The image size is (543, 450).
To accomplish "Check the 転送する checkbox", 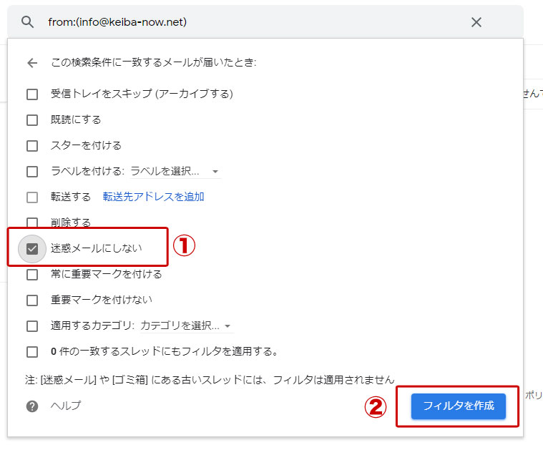I will [32, 197].
